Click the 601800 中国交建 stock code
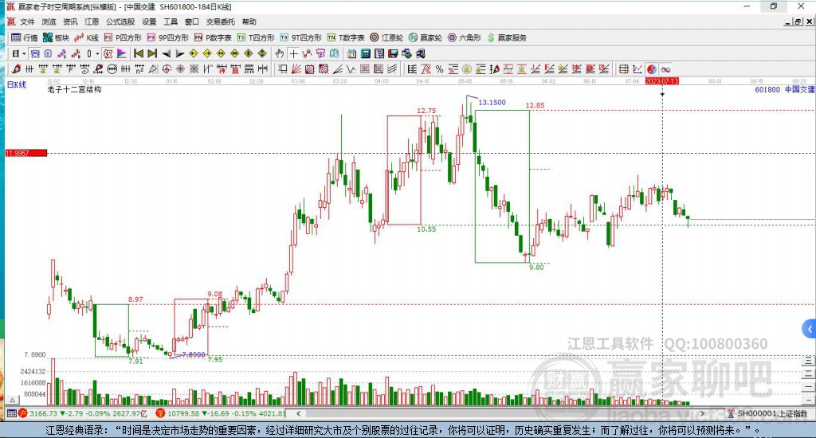 coord(785,89)
